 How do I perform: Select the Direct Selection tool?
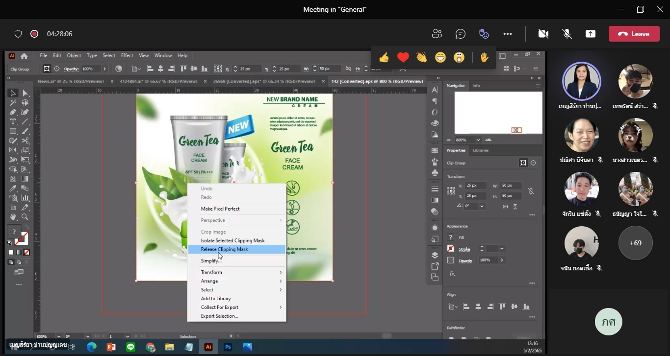(25, 93)
